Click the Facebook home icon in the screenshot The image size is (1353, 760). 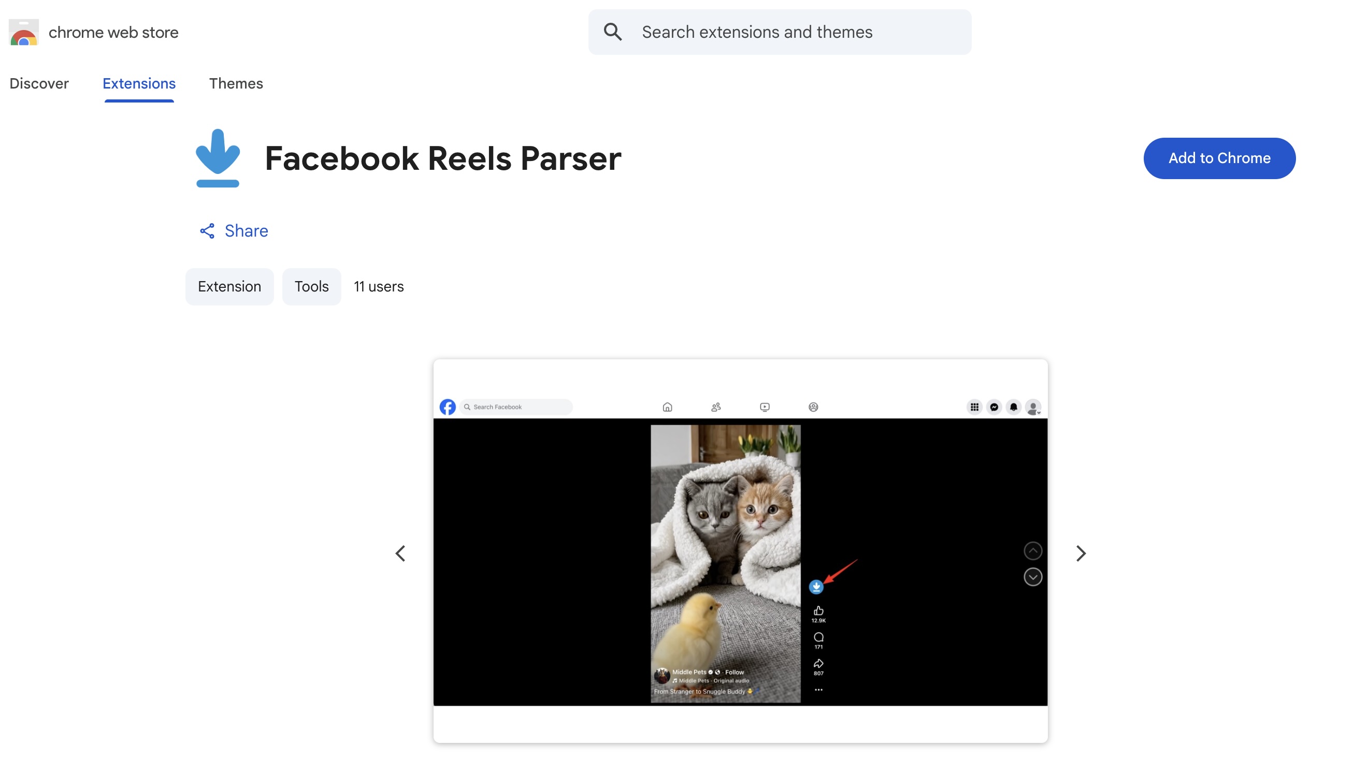click(x=668, y=407)
